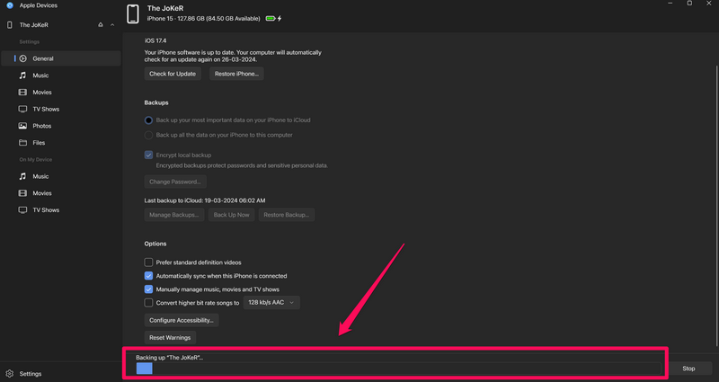Click the battery charging indicator icon
Screen dimensions: 719x382
[274, 19]
